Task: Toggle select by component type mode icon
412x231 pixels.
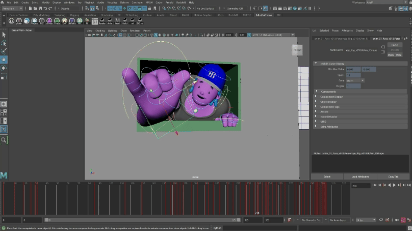Action: pos(97,8)
